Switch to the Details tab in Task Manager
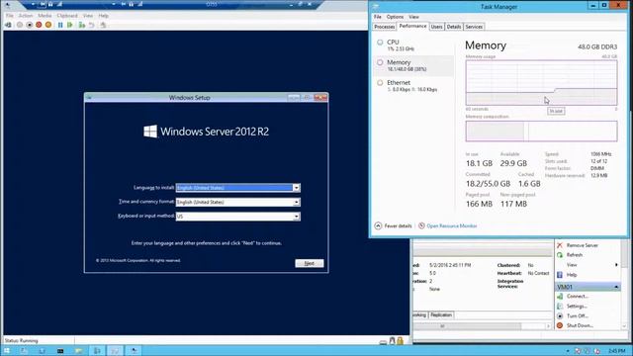 454,27
